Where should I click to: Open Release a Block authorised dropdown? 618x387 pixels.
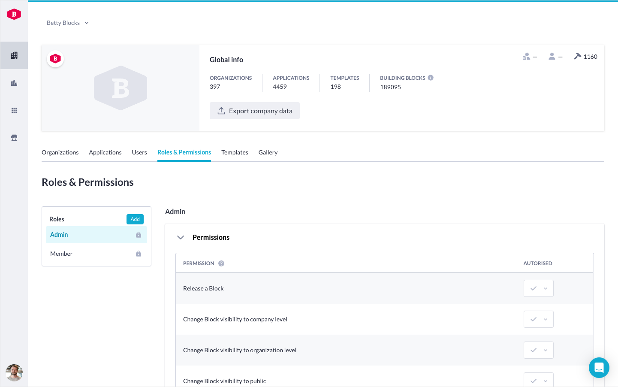tap(539, 288)
